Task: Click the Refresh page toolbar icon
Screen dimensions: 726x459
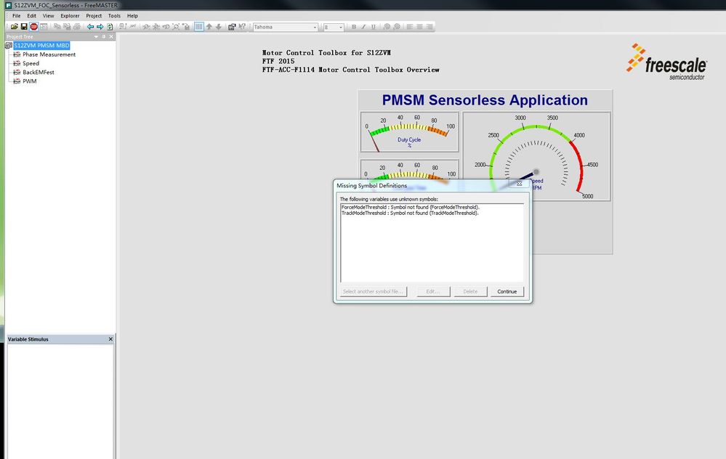Action: pos(110,27)
